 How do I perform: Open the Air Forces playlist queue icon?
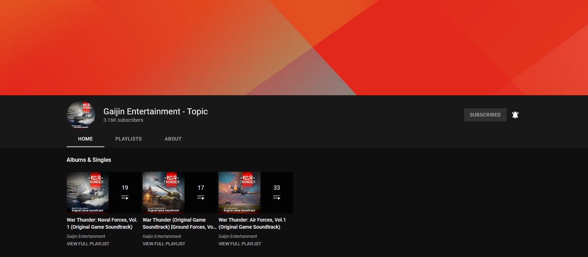click(277, 198)
